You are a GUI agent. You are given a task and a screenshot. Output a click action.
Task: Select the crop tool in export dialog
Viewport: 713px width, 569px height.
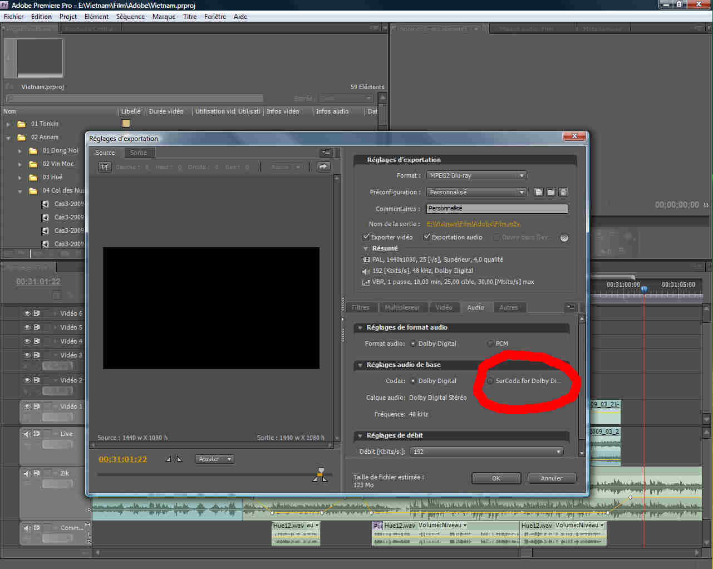(x=105, y=167)
